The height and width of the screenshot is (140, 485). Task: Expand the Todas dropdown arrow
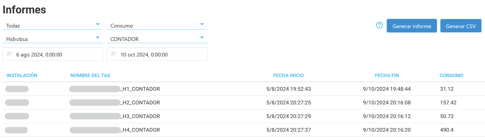click(x=98, y=24)
